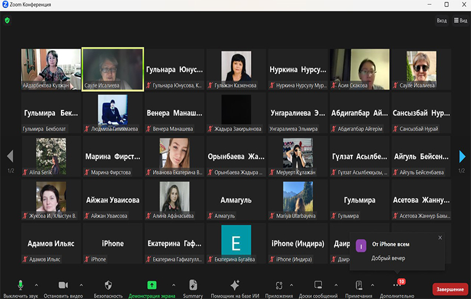Dismiss the Добрый вечер chat notification
471x299 pixels.
click(440, 237)
